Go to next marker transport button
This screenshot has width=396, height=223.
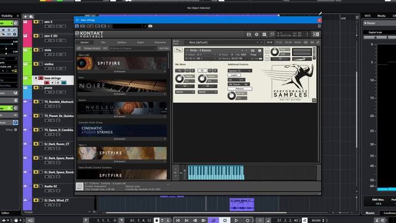click(186, 221)
